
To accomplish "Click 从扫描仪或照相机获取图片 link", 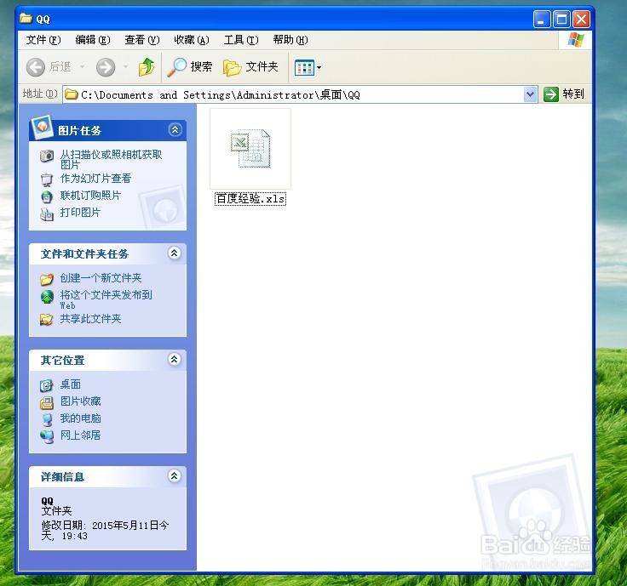I will tap(111, 159).
